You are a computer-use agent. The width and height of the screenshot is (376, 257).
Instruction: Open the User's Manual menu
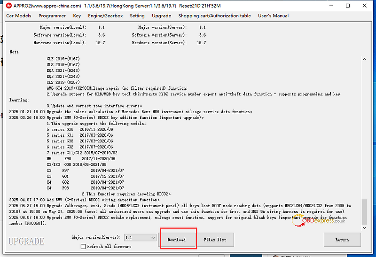click(273, 16)
